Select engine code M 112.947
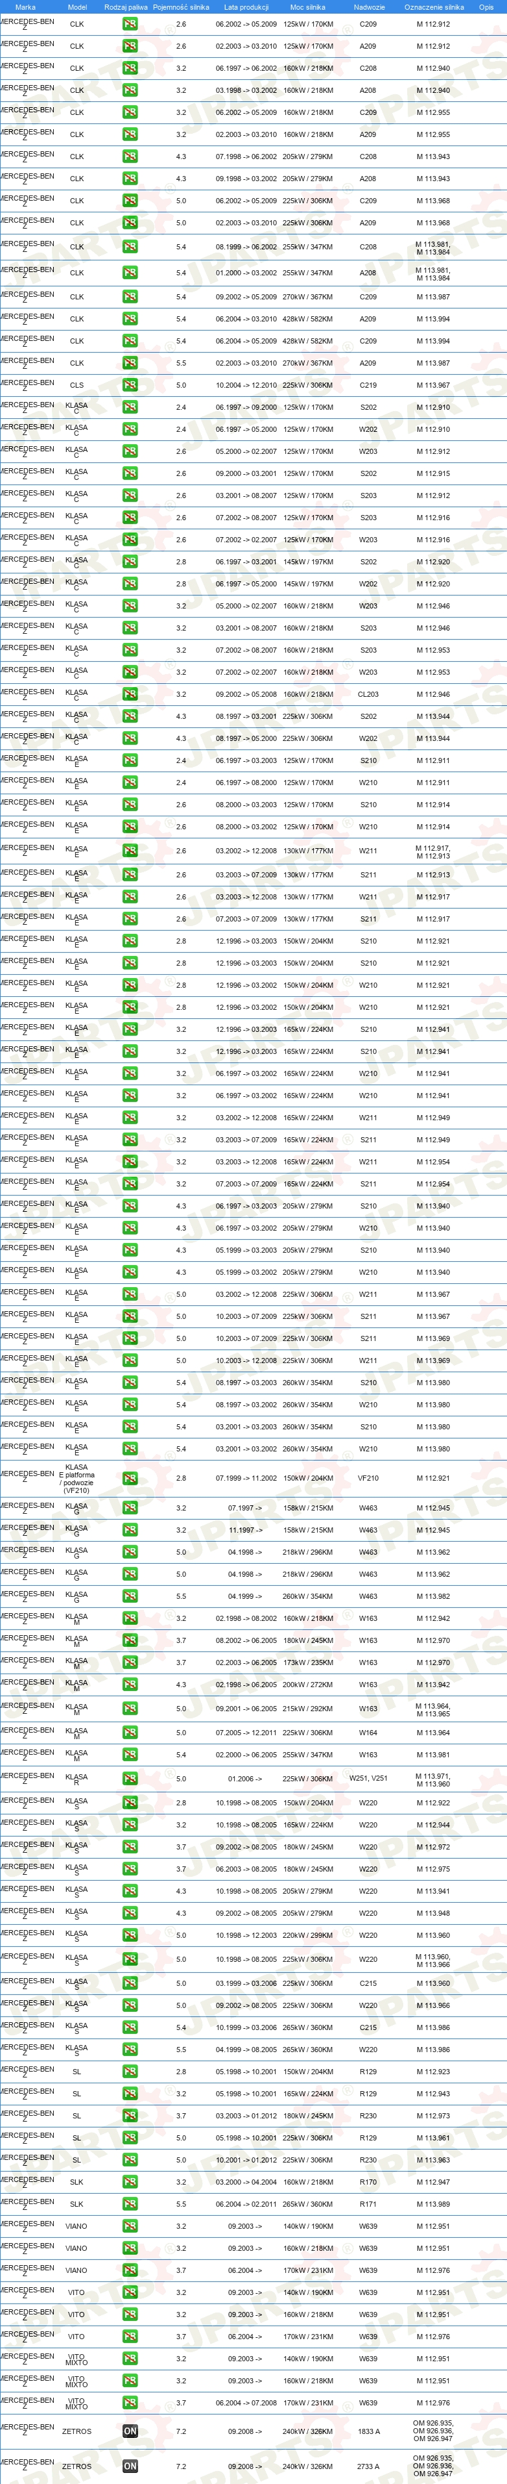 (x=433, y=2182)
